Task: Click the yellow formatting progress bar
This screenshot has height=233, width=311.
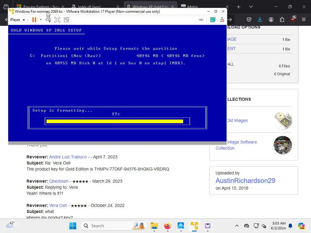Action: point(114,121)
